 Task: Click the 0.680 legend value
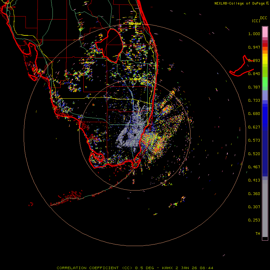tap(254, 114)
